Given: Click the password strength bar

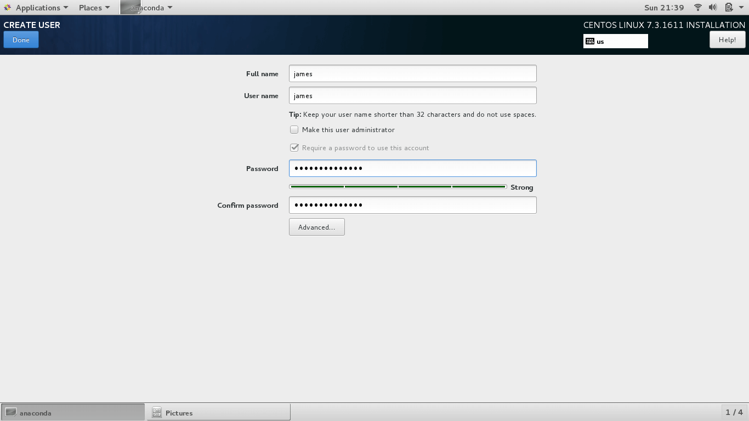Looking at the screenshot, I should (398, 187).
